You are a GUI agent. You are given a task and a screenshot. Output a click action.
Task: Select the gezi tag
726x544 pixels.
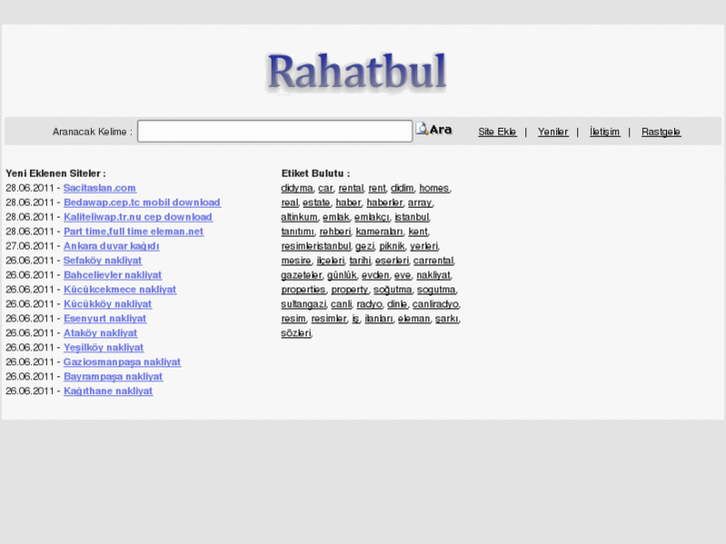coord(364,246)
